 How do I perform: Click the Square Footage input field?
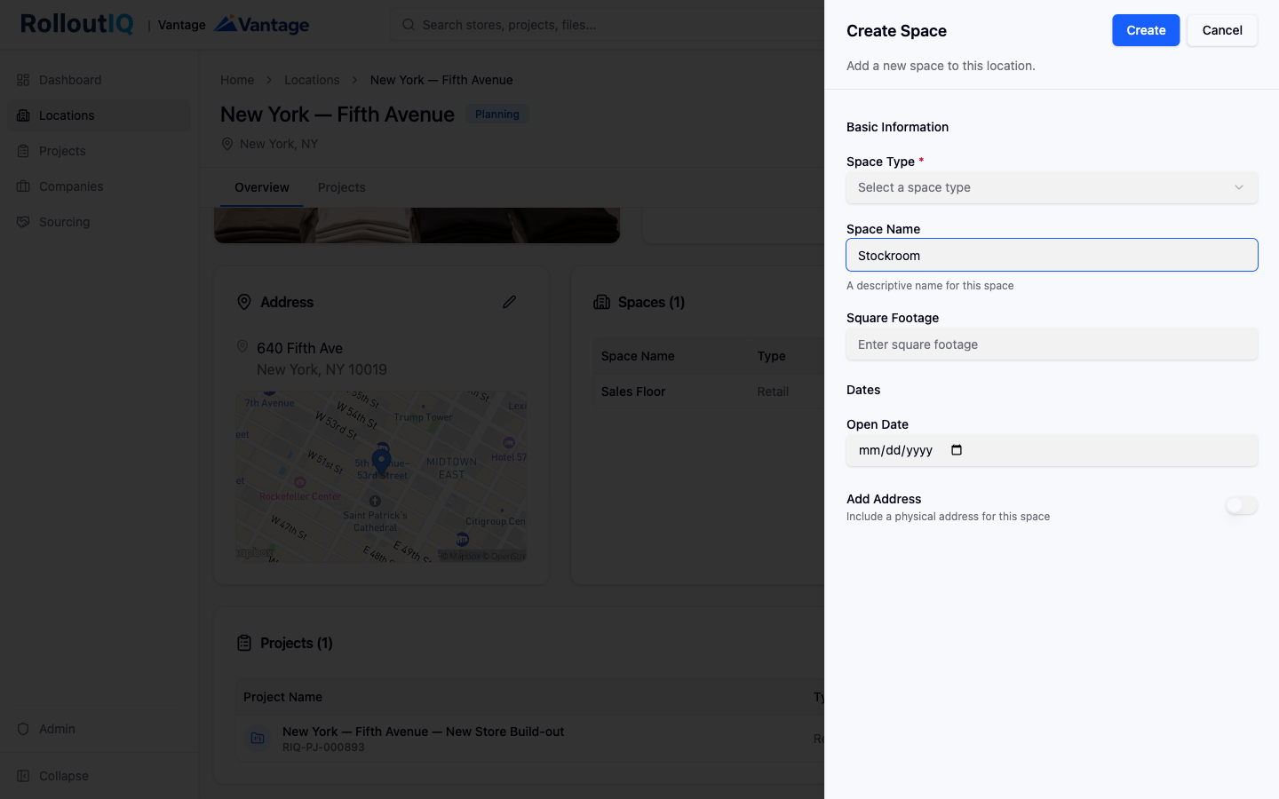coord(1052,344)
